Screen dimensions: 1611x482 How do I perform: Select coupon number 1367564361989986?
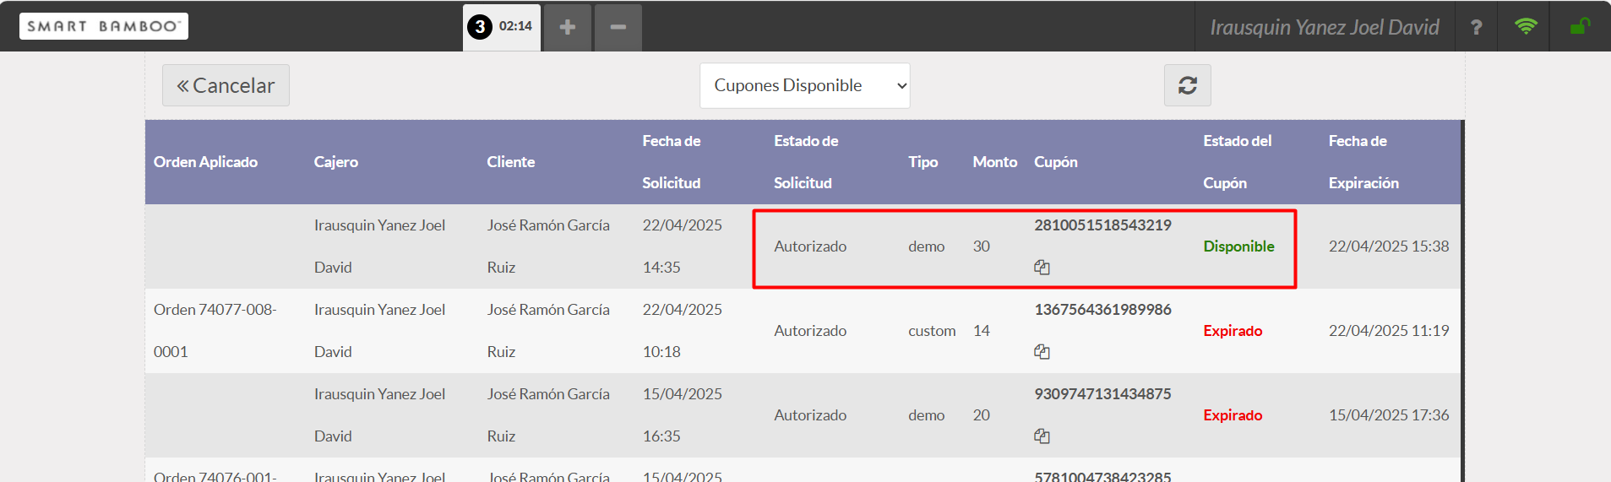[1102, 310]
